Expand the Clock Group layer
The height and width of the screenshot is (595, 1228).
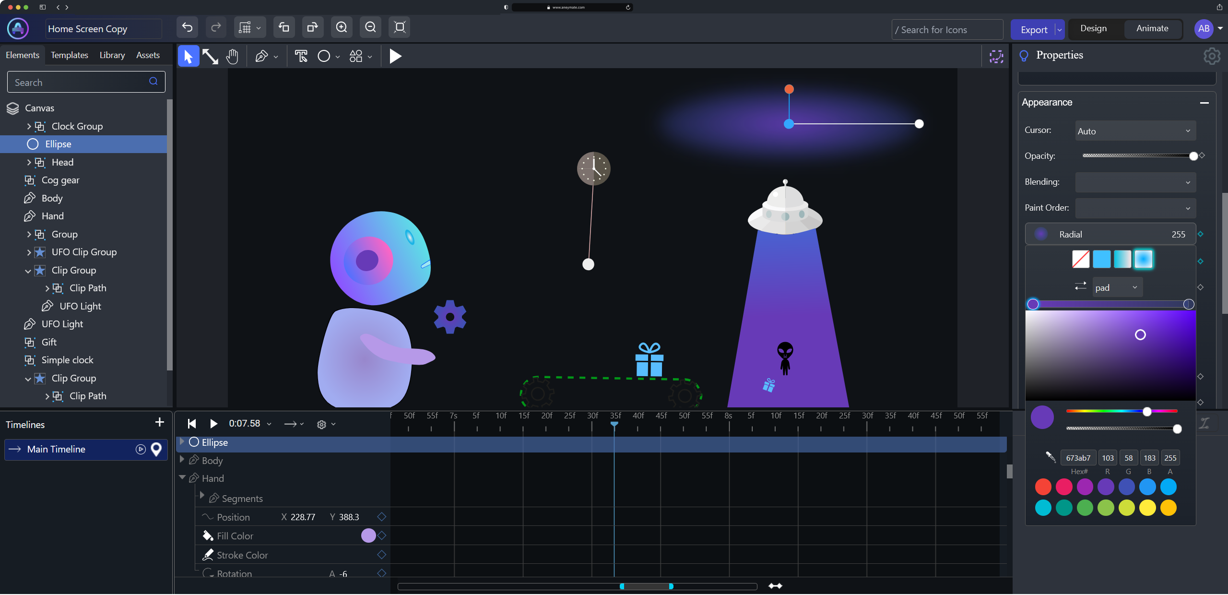pos(29,126)
